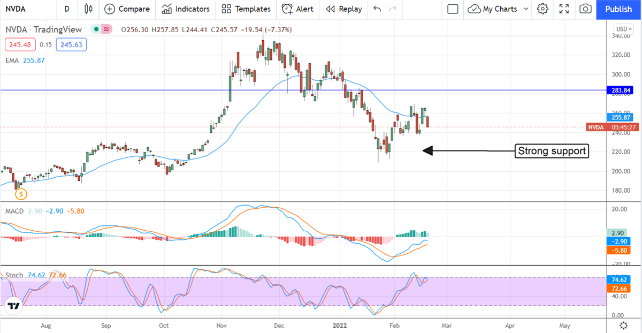Open indicator Templates menu
This screenshot has height=333, width=642.
[x=246, y=9]
